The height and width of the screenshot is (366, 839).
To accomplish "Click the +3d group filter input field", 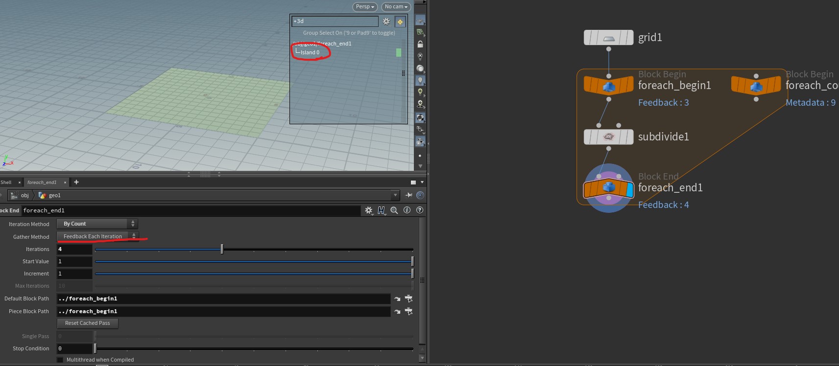I will click(x=335, y=21).
